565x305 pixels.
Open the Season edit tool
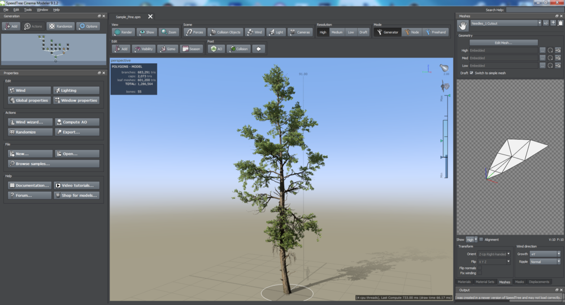[x=191, y=49]
